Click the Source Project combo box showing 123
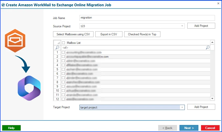Screen dimensions: 222x132 [x=132, y=26]
